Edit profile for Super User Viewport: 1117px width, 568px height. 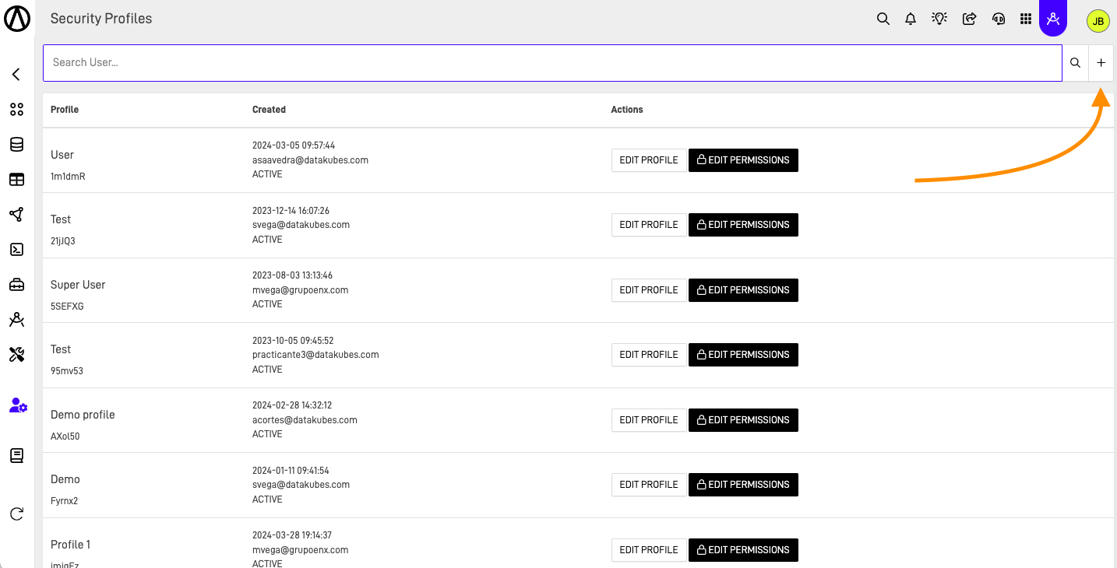coord(649,290)
